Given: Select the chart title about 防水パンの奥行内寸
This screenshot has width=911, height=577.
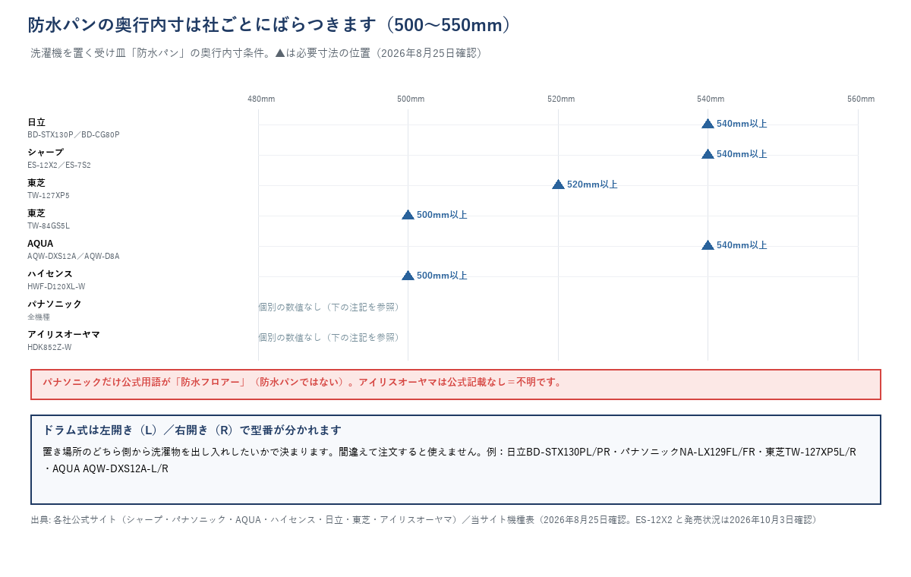Looking at the screenshot, I should pyautogui.click(x=270, y=25).
